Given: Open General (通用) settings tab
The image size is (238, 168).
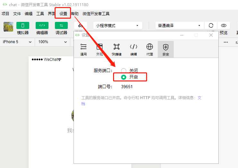Looking at the screenshot, I should pyautogui.click(x=84, y=50).
